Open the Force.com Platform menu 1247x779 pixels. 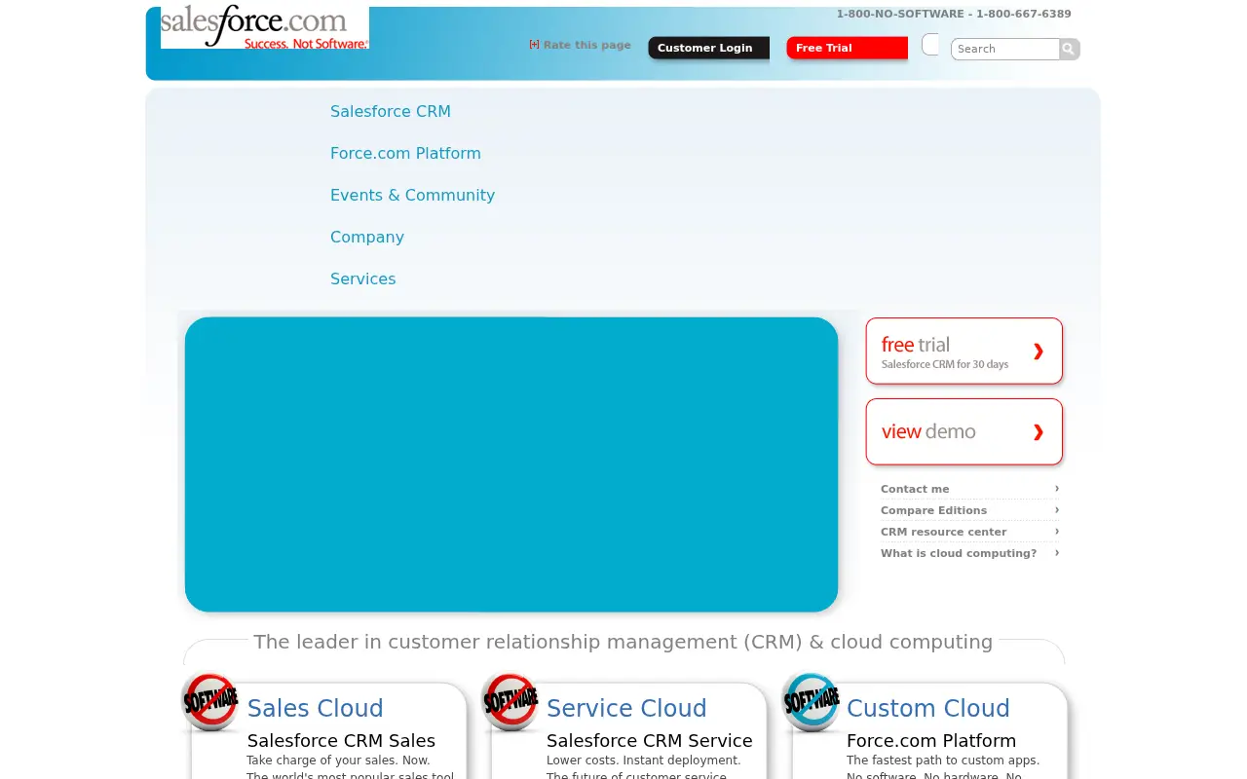point(405,153)
